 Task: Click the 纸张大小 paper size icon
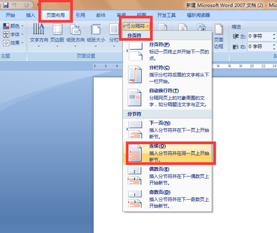[96, 30]
